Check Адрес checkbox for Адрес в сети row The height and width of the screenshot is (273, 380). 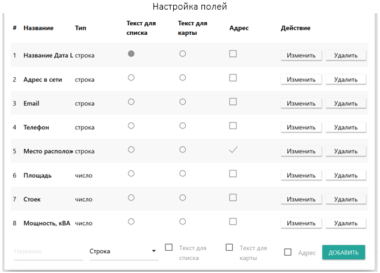[233, 78]
